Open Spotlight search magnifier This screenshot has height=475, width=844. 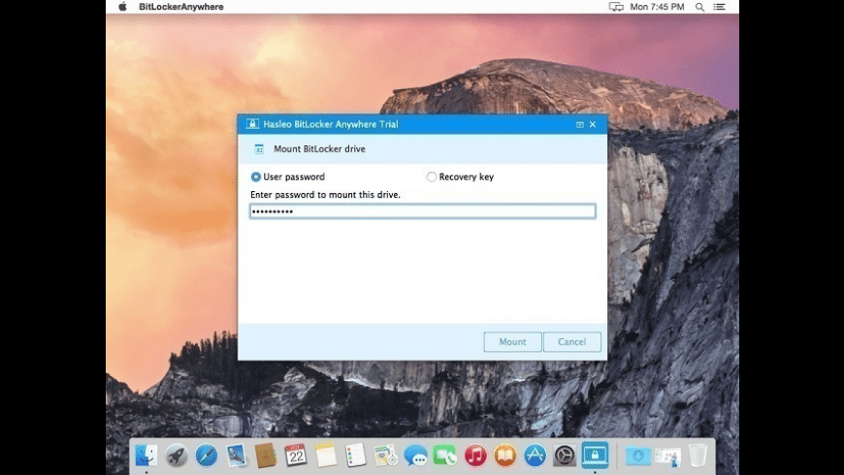pos(699,7)
